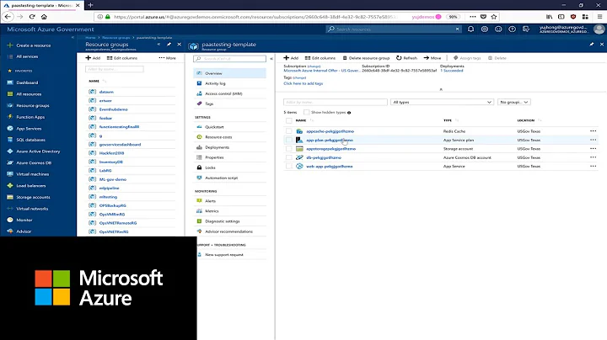Toggle Show hidden types checkbox
Viewport: 607px width, 340px height.
306,112
